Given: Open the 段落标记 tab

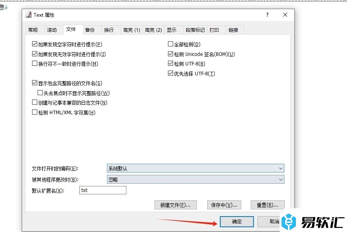Looking at the screenshot, I should (195, 30).
